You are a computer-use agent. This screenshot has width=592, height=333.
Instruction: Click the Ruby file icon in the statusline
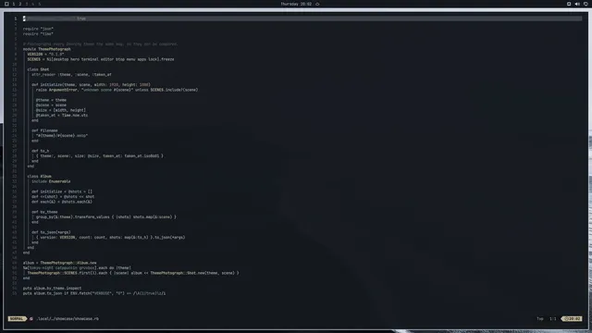(31, 318)
